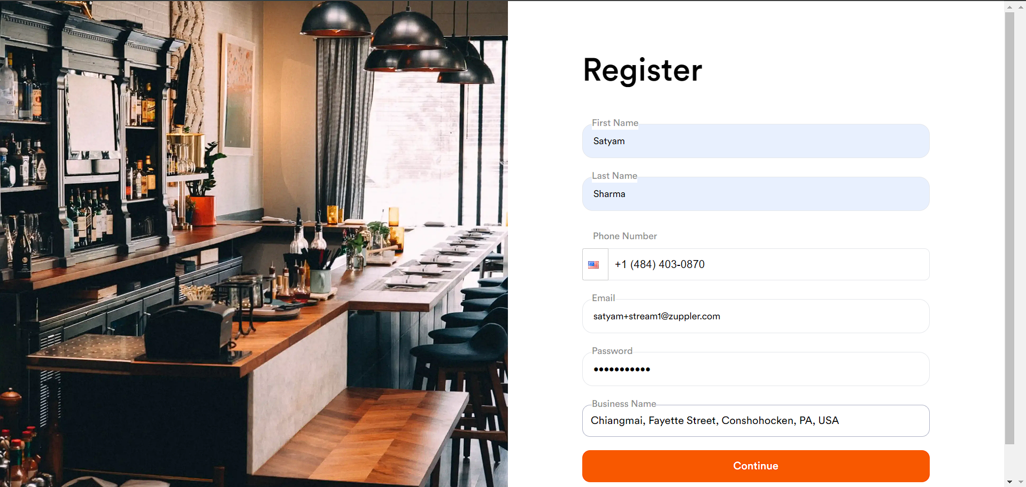Click the scrollbar up arrow
This screenshot has height=487, width=1026.
(1009, 7)
